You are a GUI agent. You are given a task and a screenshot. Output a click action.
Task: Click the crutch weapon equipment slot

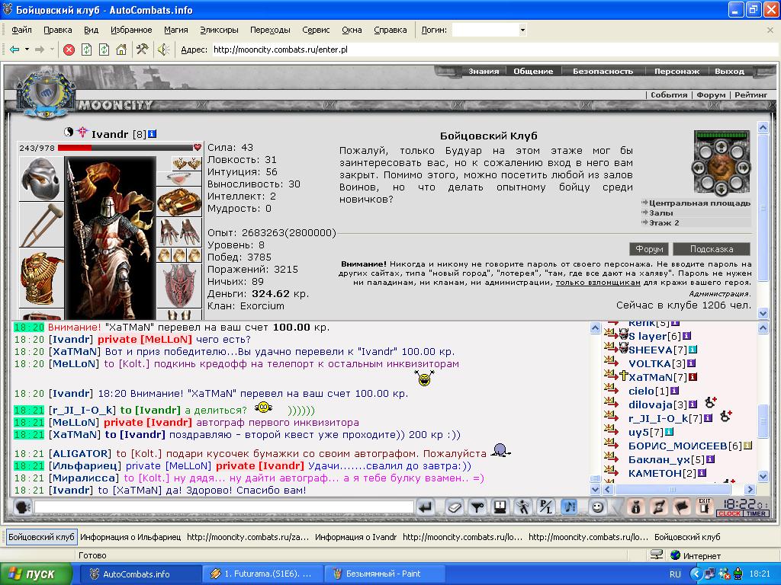tap(41, 225)
